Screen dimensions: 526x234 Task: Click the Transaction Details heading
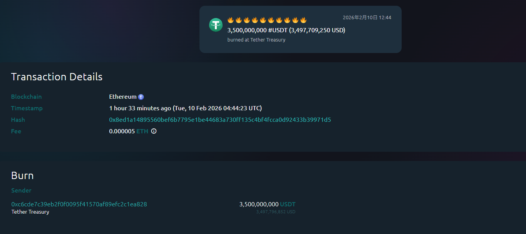point(57,77)
